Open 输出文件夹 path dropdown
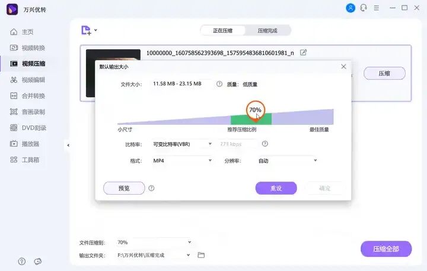 coord(154,255)
